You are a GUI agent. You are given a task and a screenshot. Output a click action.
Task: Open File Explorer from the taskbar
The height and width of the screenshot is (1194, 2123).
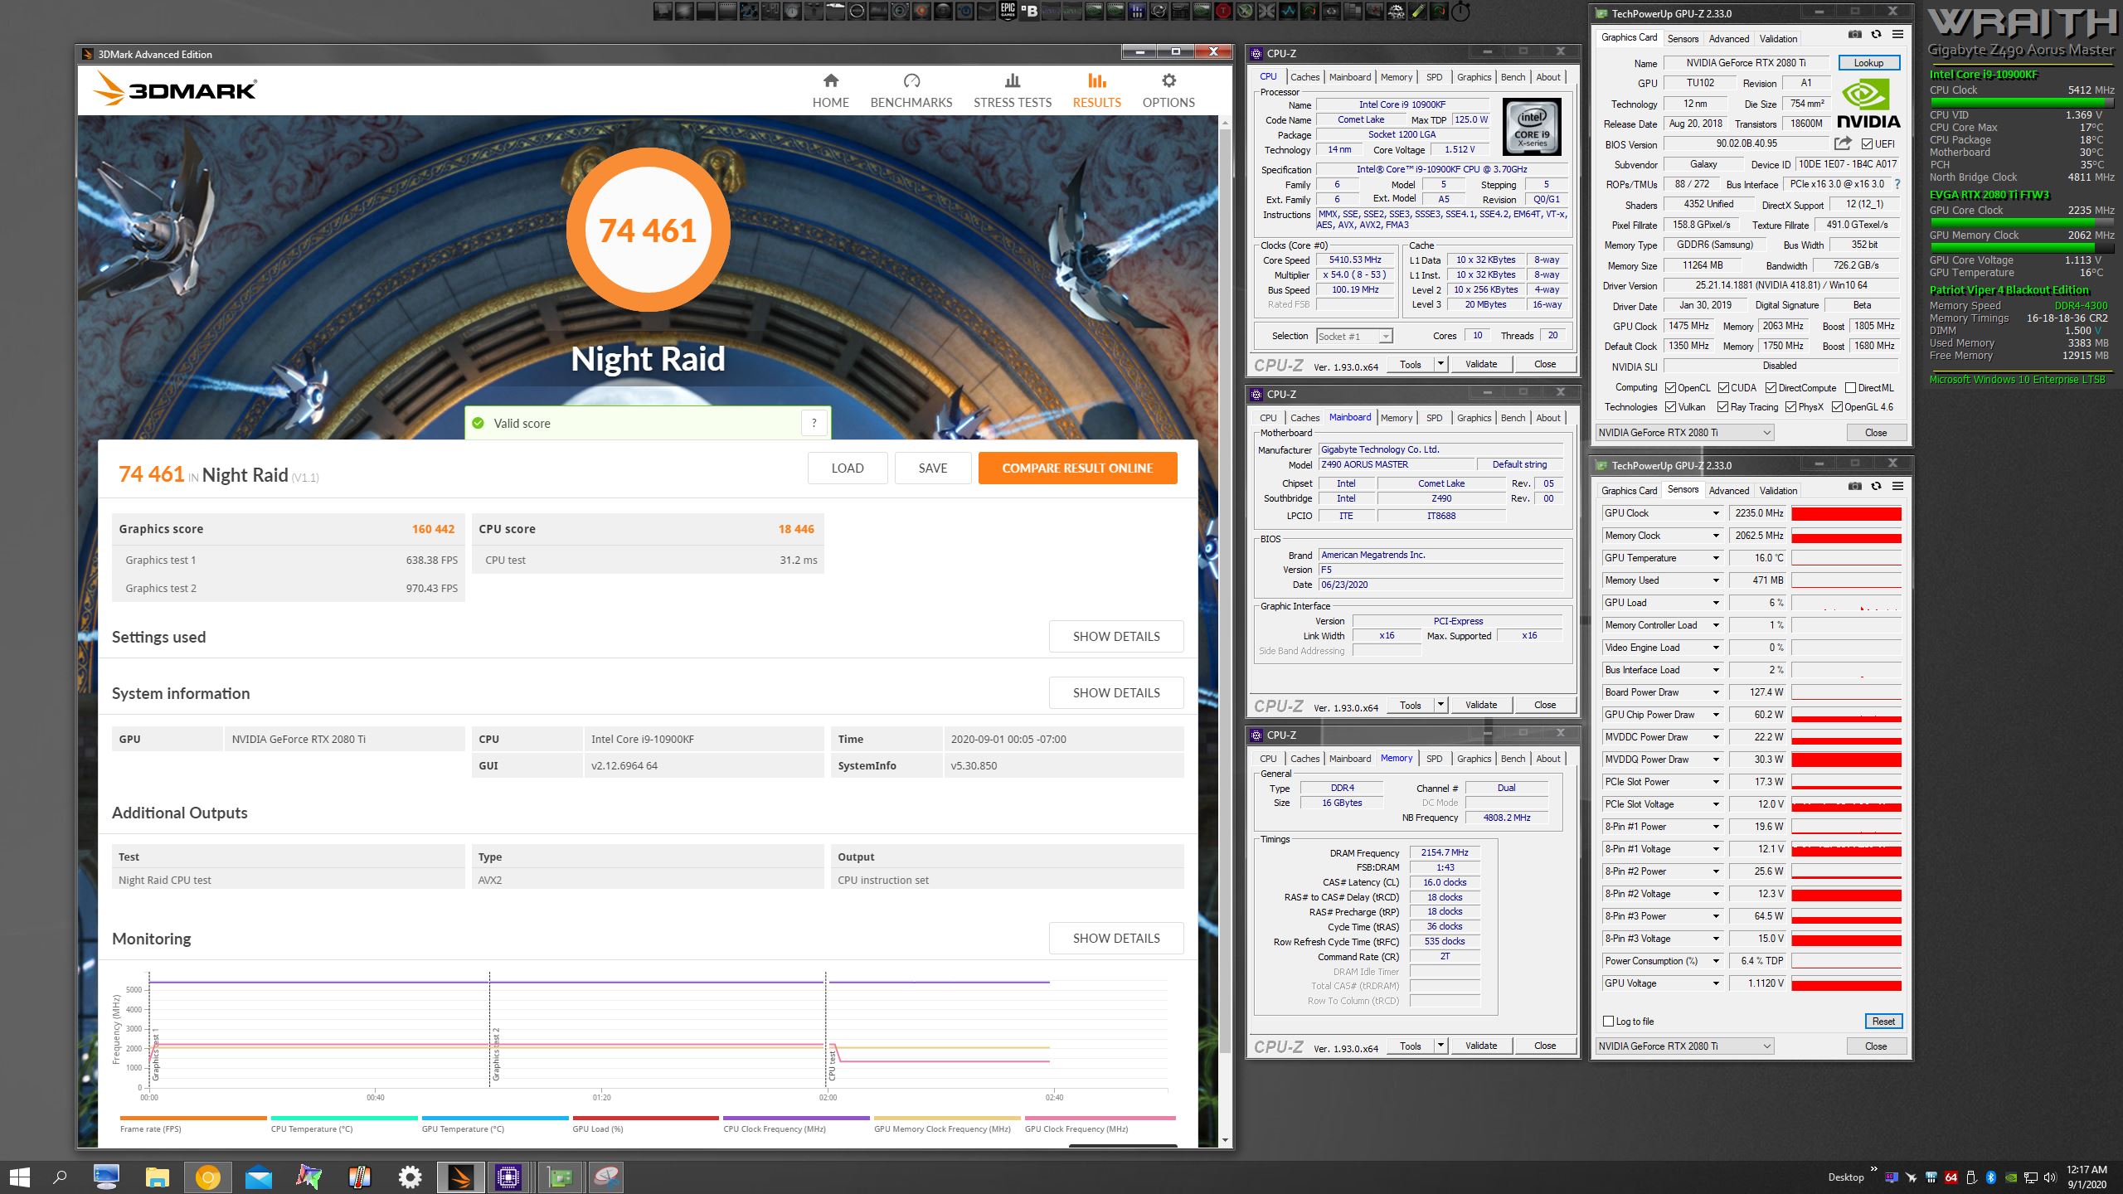pyautogui.click(x=158, y=1177)
